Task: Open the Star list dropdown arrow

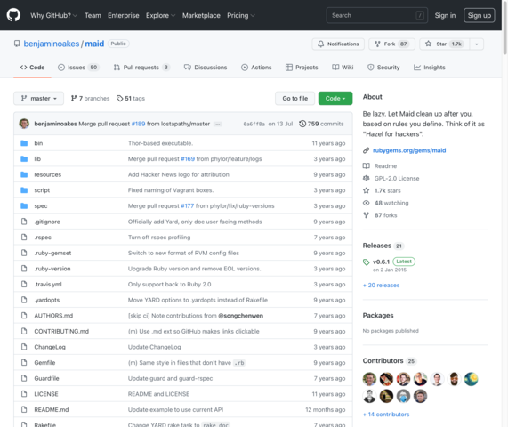Action: (x=476, y=44)
